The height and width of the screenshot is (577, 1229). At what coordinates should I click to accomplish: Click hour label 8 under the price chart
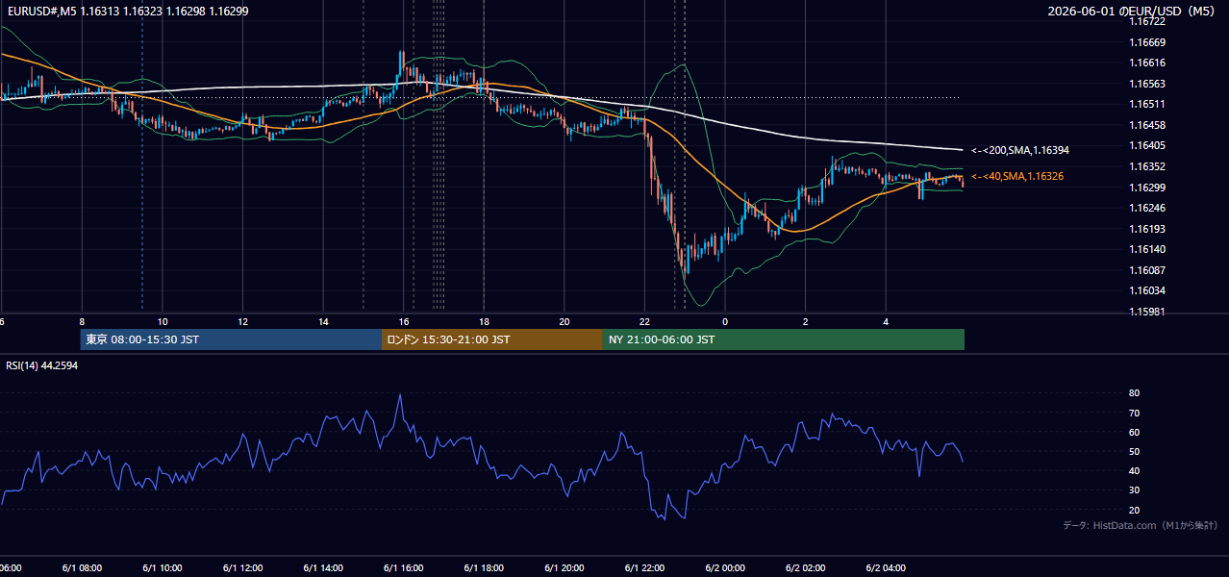[x=82, y=321]
